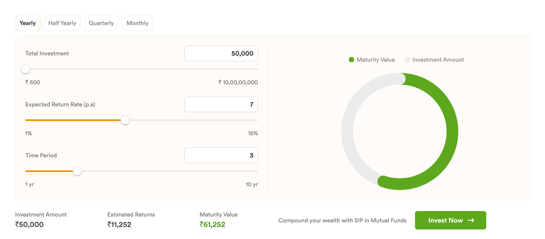
Task: Click the green arc of the donut chart
Action: (452, 131)
